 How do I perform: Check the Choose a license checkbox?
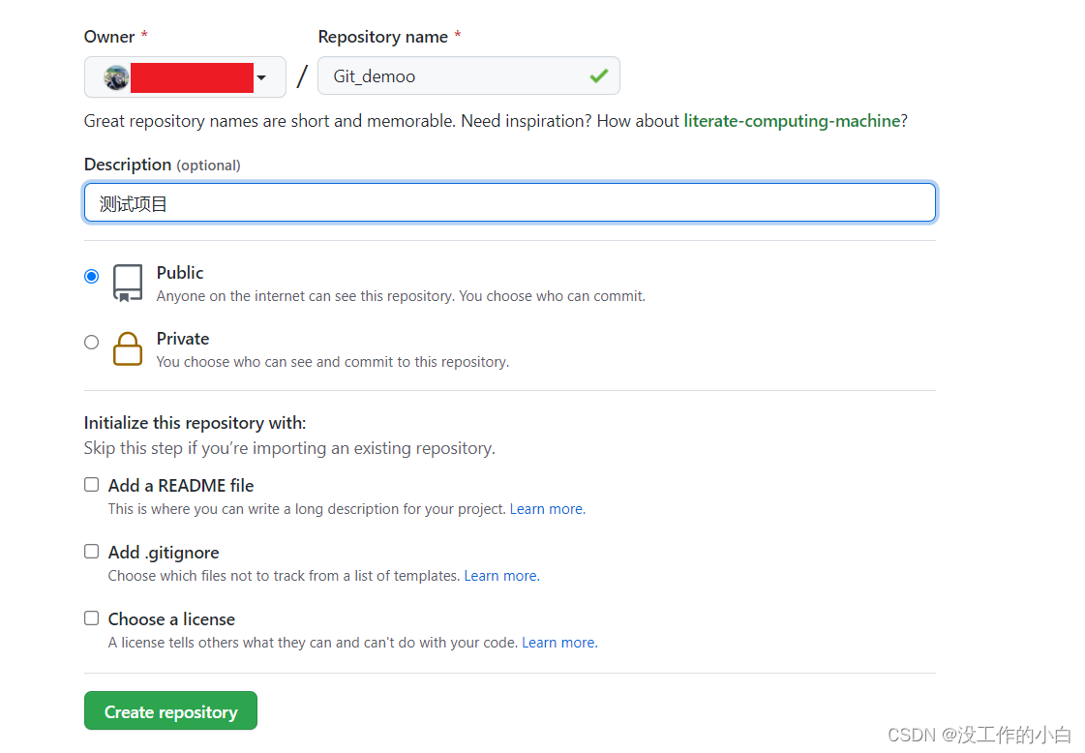click(91, 618)
